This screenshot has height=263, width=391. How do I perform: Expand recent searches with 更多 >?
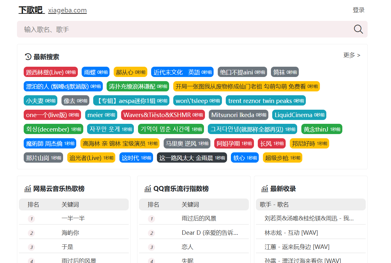(x=352, y=55)
